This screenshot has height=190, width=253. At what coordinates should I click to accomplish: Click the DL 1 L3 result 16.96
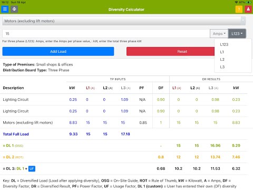[x=215, y=146]
